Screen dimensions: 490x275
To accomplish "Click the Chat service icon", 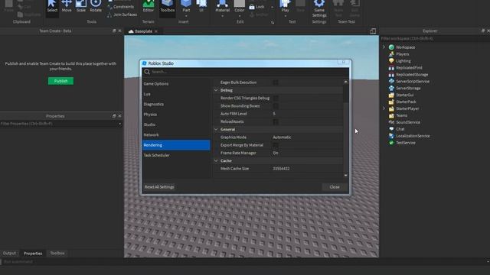I will click(391, 129).
